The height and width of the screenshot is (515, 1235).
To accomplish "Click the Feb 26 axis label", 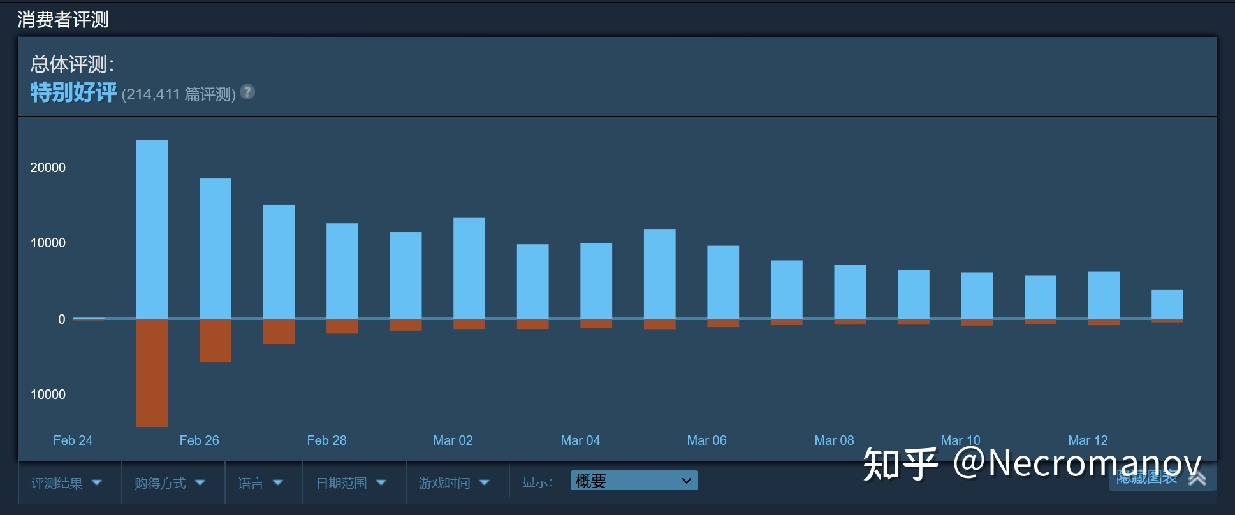I will click(x=199, y=440).
